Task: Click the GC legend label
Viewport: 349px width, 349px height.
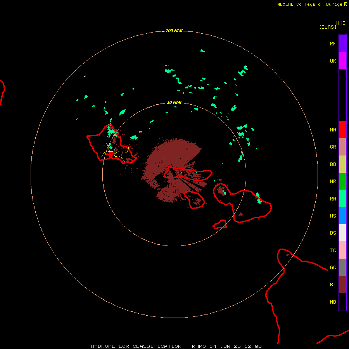Action: [x=333, y=268]
